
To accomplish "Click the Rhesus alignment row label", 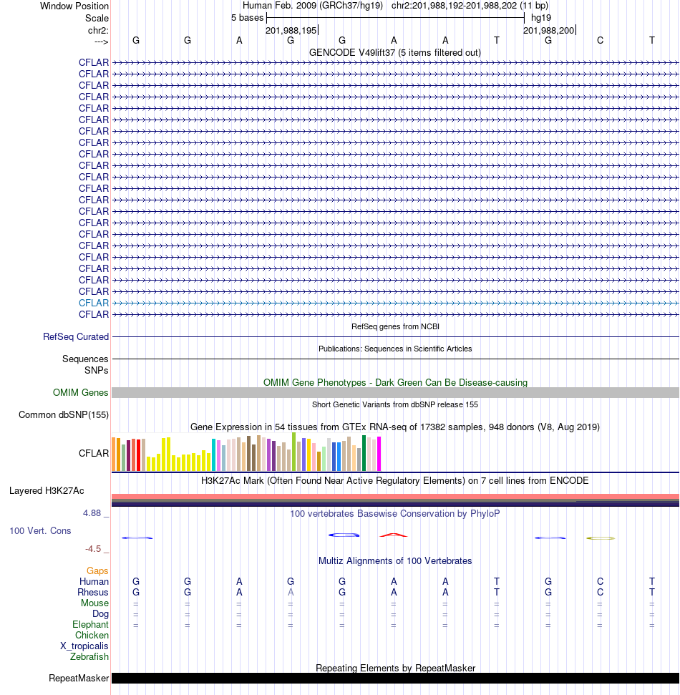I will [92, 592].
